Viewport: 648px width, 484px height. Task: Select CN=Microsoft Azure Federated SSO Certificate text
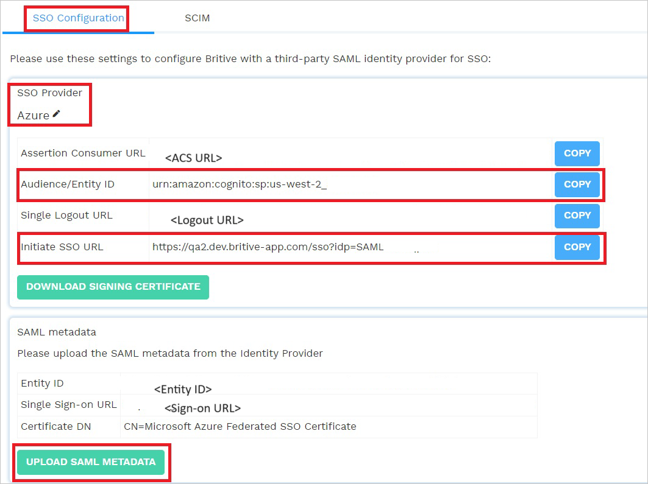[x=240, y=427]
